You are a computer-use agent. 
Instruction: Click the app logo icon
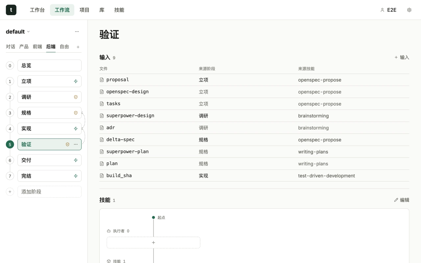11,10
